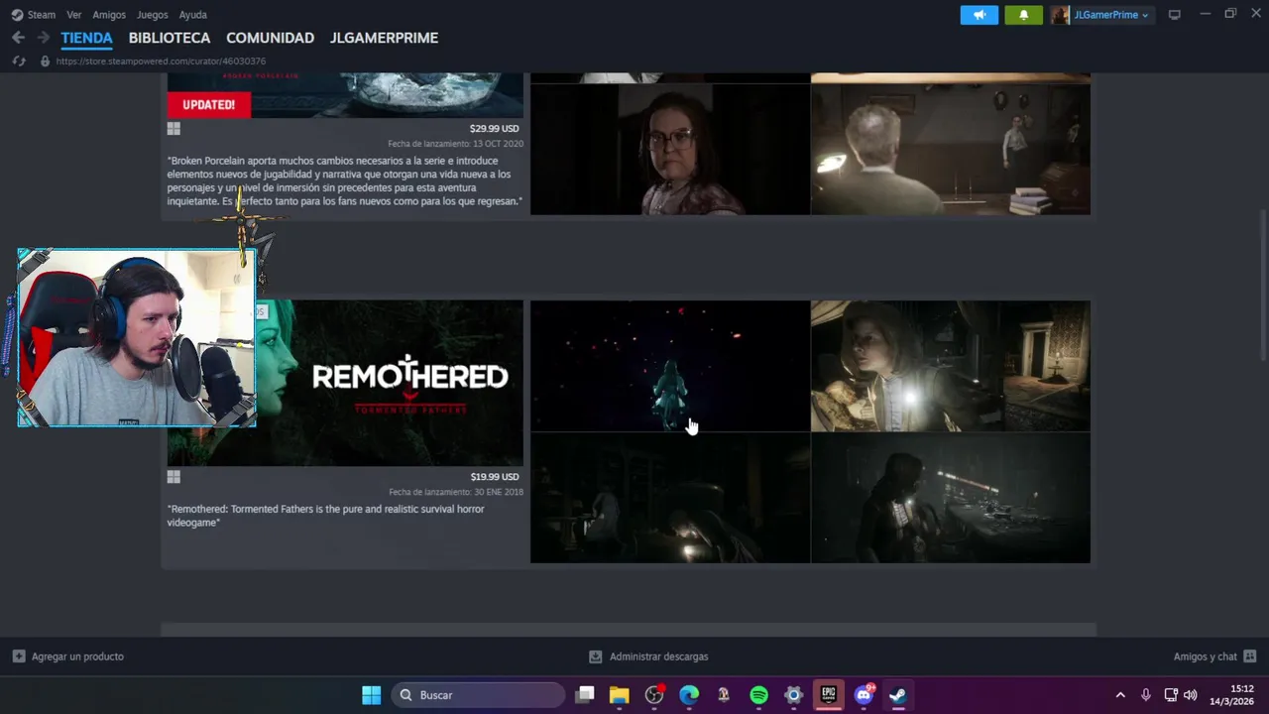Screen dimensions: 1269x714
Task: Open Task View on the taskbar
Action: (585, 695)
